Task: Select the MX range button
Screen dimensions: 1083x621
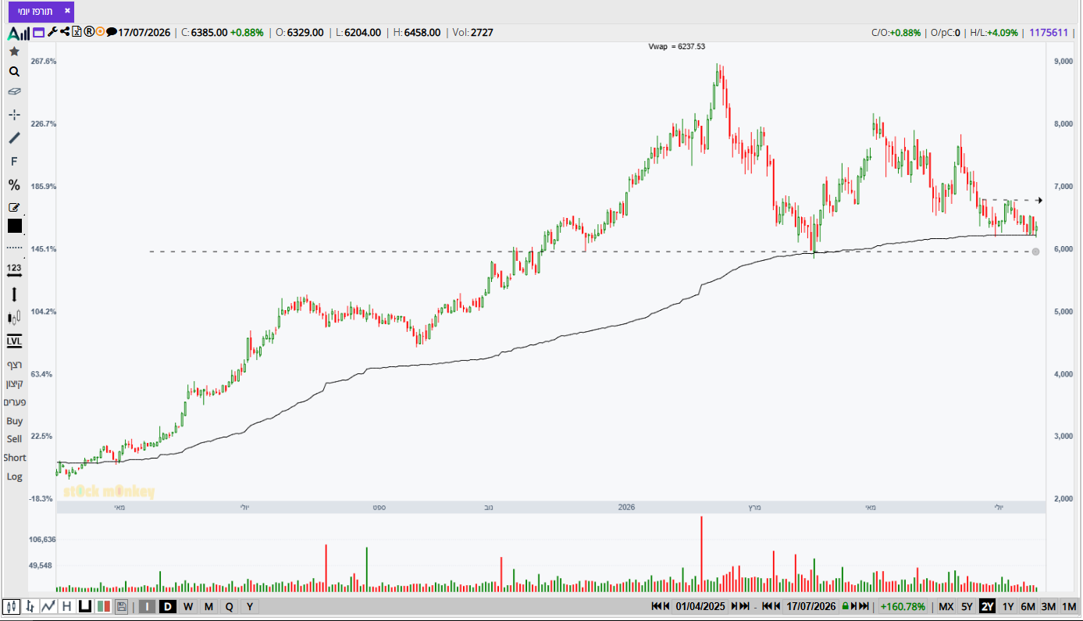Action: point(946,606)
